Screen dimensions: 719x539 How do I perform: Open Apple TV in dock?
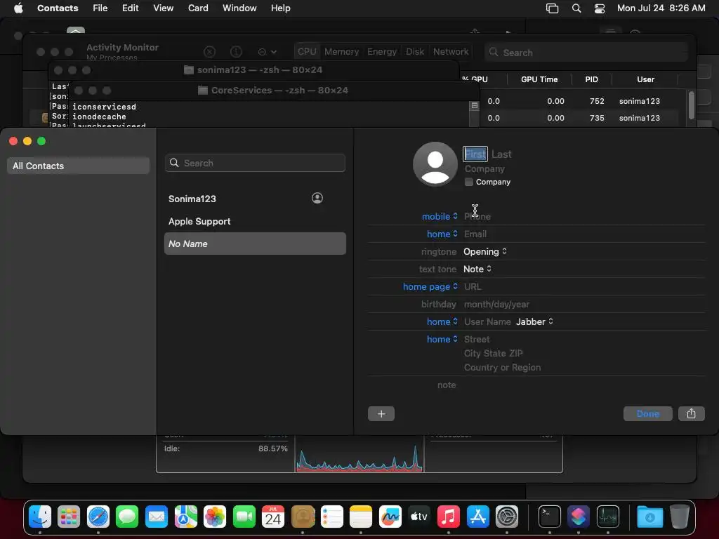click(x=419, y=517)
